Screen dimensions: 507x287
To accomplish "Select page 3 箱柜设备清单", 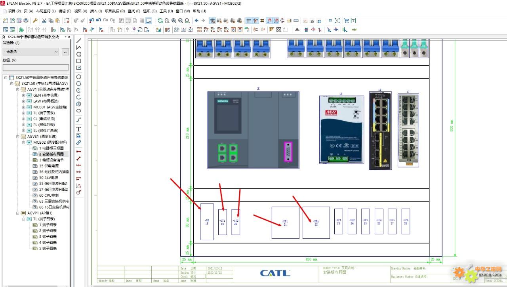I will (x=51, y=160).
